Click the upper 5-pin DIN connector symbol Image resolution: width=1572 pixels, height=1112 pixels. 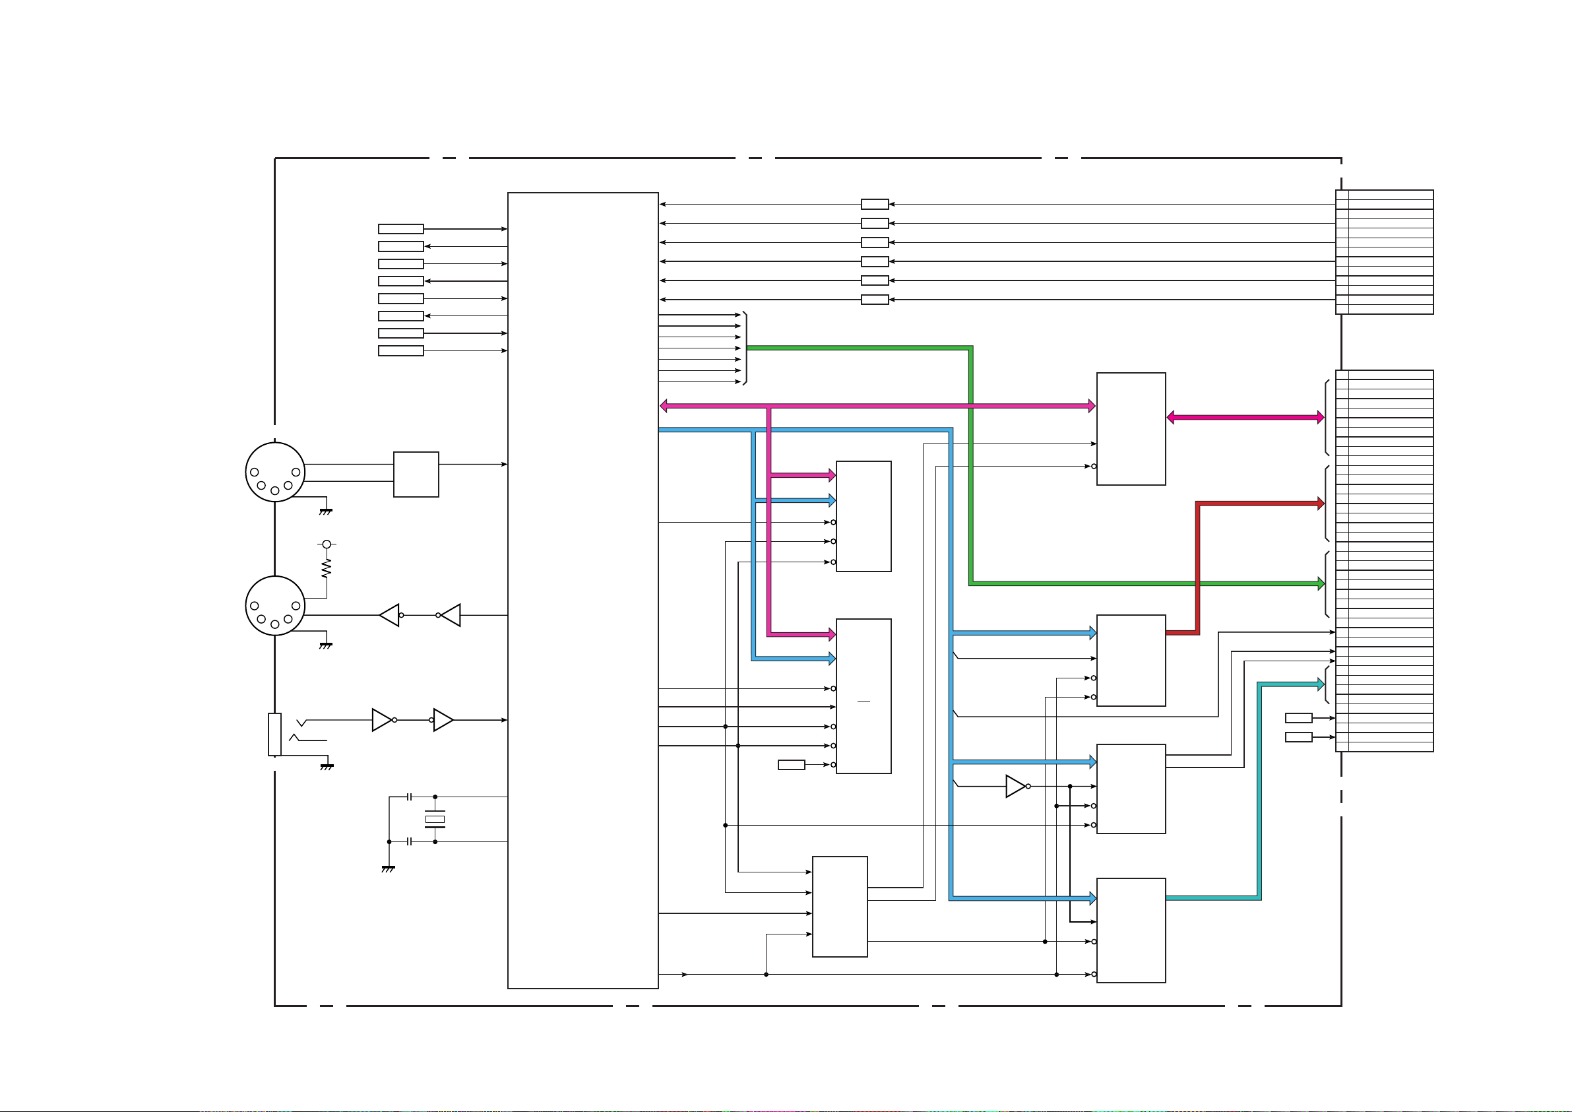click(274, 472)
